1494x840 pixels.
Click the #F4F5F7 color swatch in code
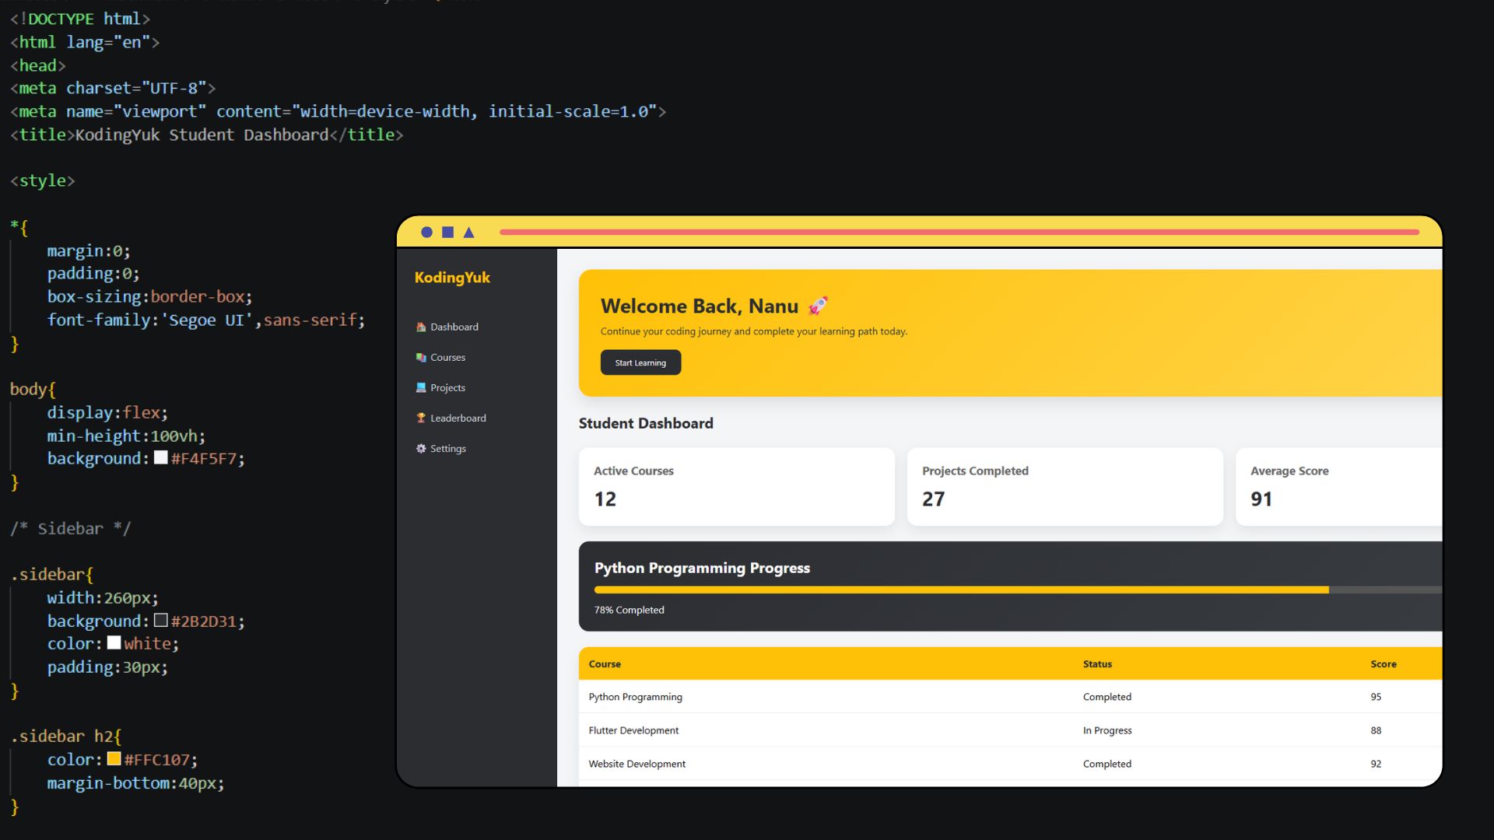pos(160,457)
